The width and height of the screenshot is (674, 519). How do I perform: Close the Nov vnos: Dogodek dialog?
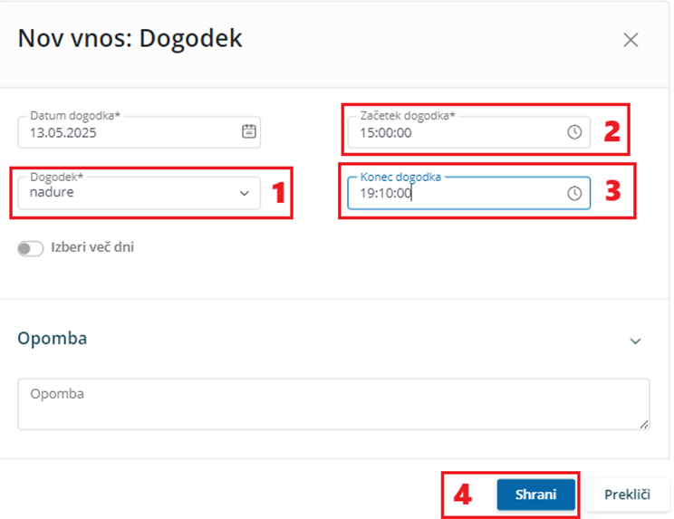pos(631,40)
